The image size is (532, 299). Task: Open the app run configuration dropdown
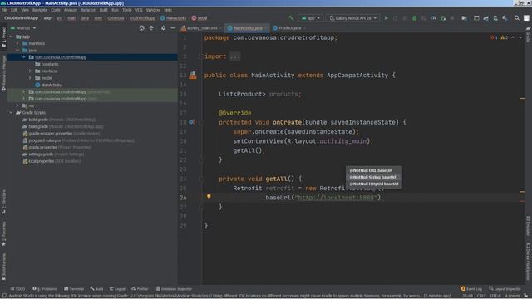(310, 18)
